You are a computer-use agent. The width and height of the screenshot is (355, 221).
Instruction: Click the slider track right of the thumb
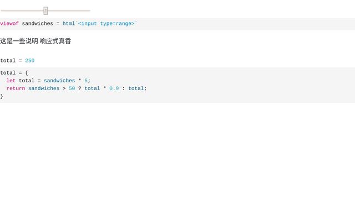pyautogui.click(x=69, y=10)
